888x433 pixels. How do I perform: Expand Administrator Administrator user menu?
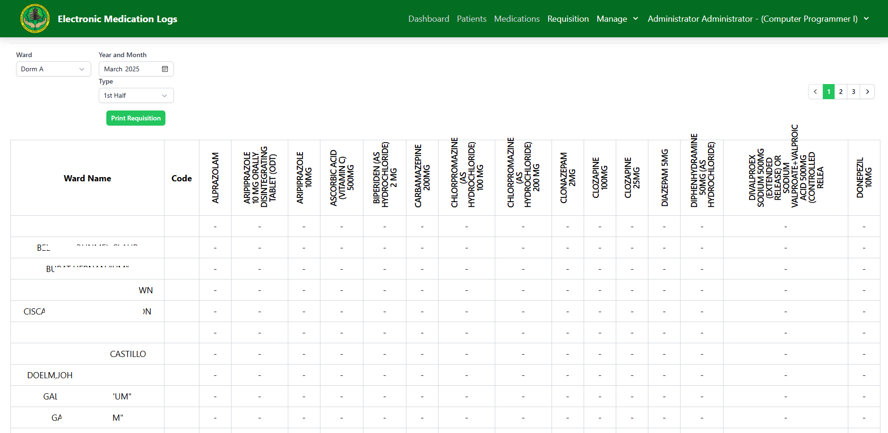752,19
